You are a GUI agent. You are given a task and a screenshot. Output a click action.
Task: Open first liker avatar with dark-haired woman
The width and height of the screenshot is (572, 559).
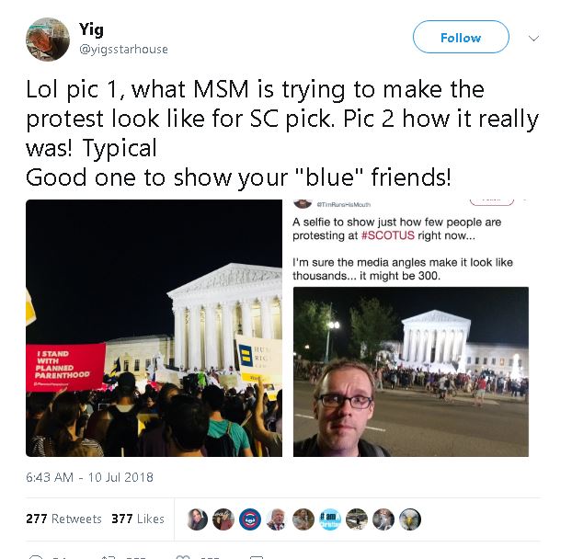(x=197, y=519)
